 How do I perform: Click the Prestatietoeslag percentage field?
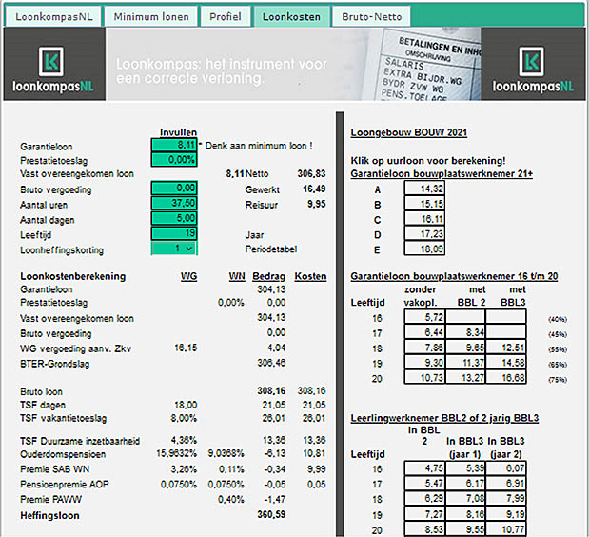[x=174, y=159]
